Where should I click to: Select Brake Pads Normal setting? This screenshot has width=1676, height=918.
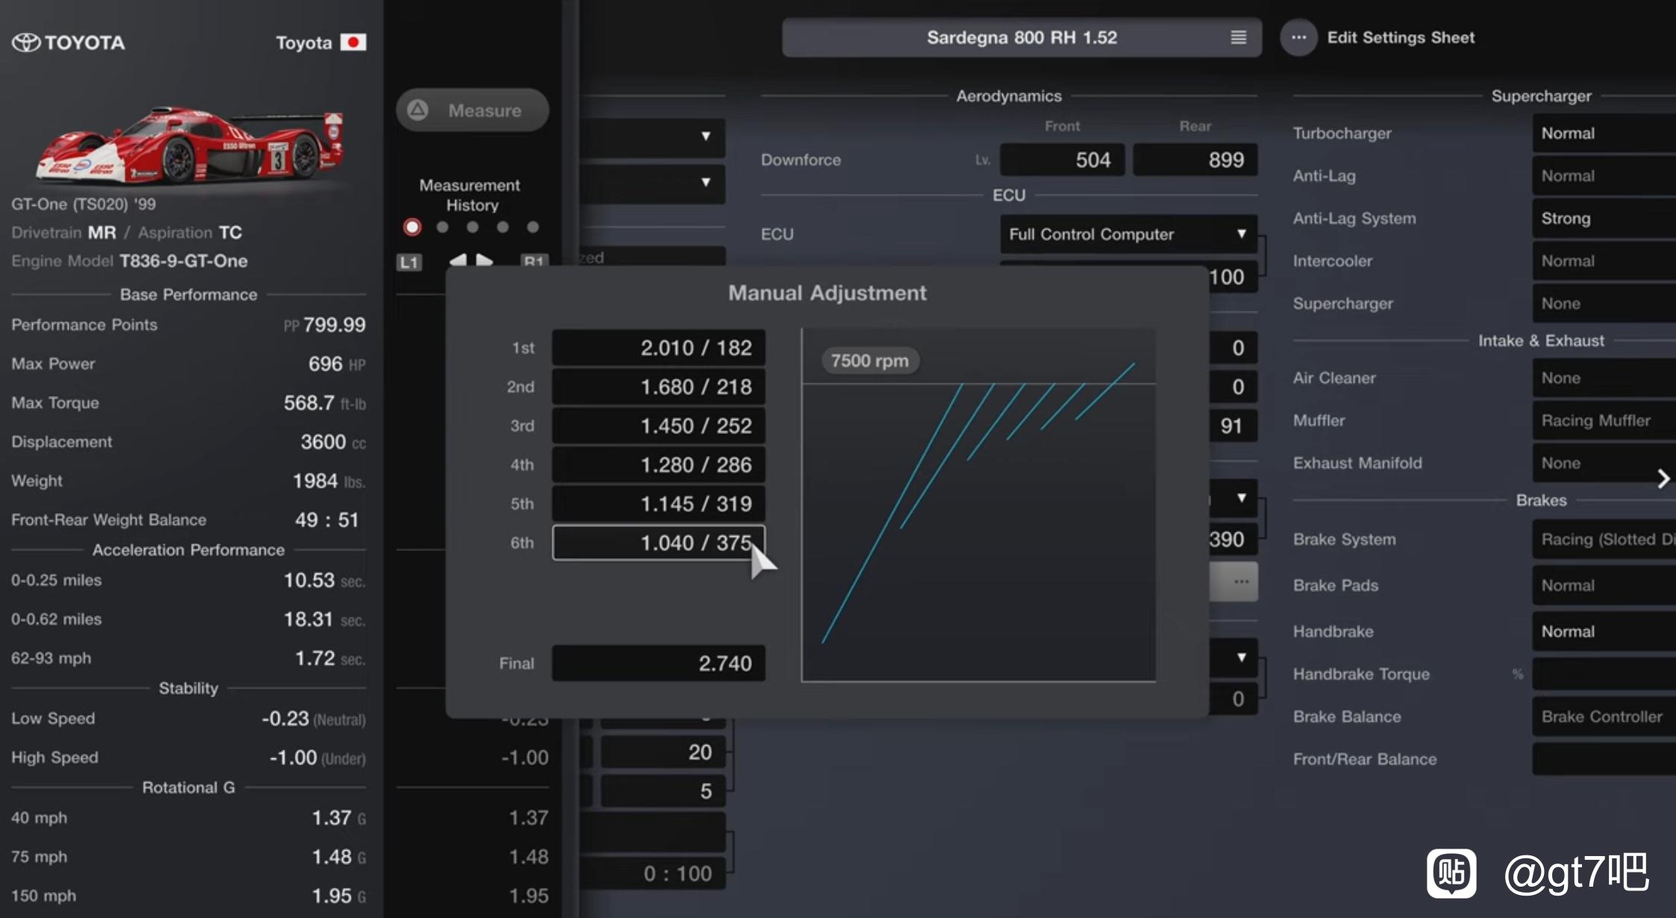(x=1604, y=585)
